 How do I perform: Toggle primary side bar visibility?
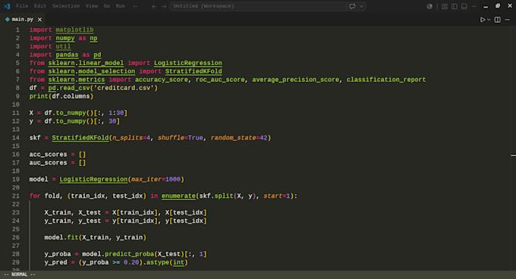point(455,6)
